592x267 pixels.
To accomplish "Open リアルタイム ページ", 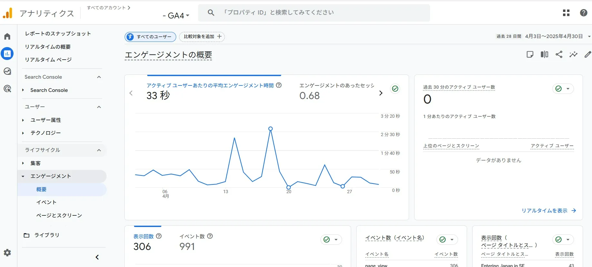I will [48, 60].
